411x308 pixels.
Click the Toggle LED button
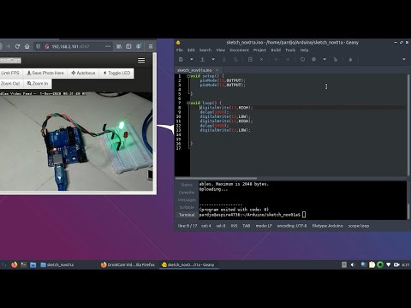(x=116, y=73)
